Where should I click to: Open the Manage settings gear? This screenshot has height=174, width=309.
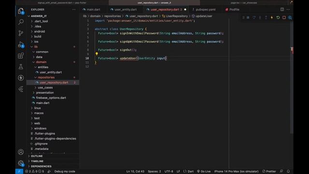[21, 163]
